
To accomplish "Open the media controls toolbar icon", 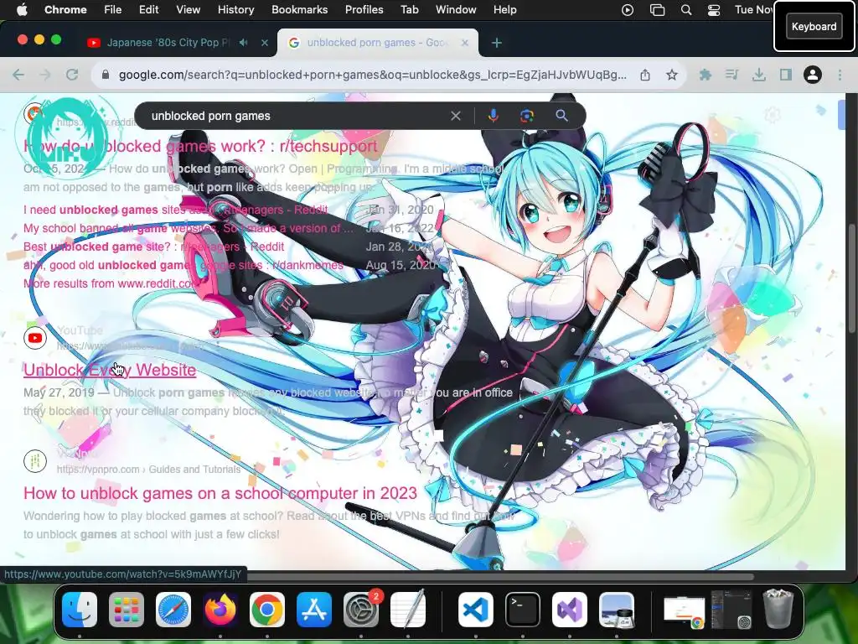I will [x=731, y=75].
